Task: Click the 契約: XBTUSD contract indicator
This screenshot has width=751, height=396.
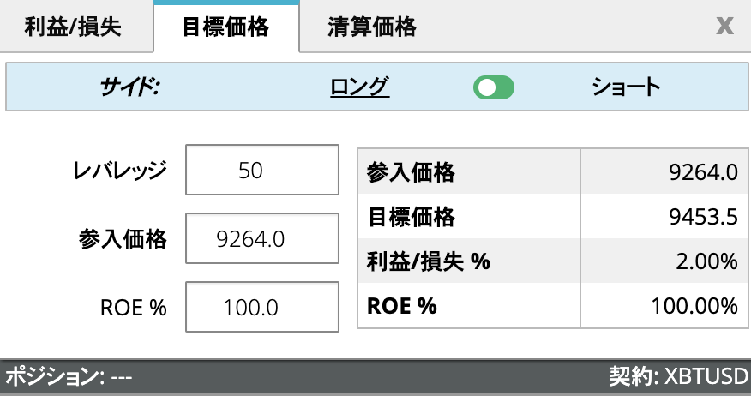Action: [x=678, y=377]
